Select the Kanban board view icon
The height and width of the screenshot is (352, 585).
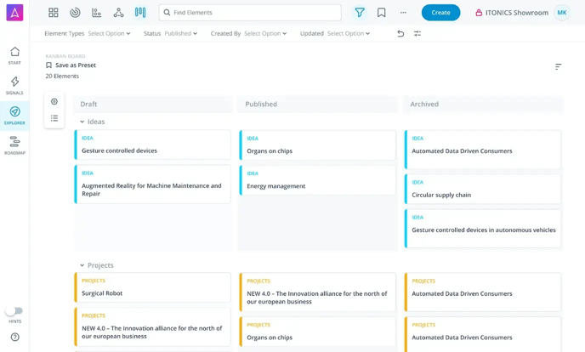coord(140,13)
